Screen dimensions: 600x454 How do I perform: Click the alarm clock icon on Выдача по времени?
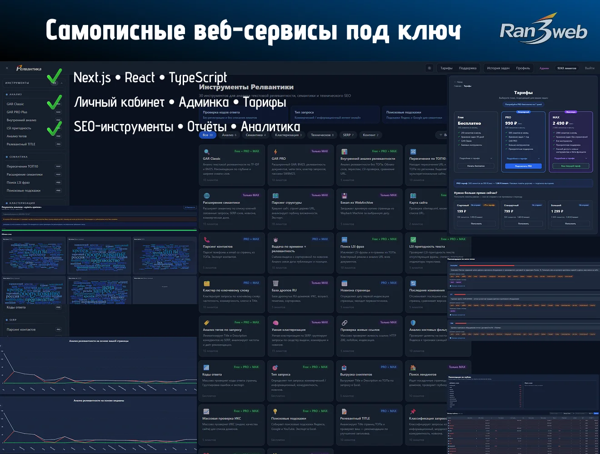point(275,239)
